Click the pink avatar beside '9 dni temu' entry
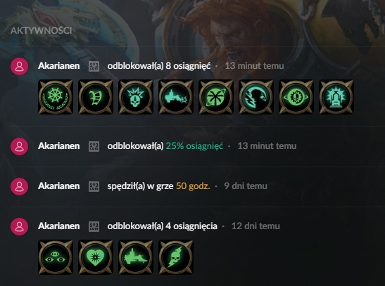This screenshot has height=286, width=385. (x=19, y=186)
